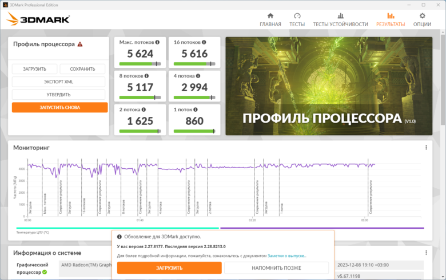Click the info icon in update notification

coord(120,237)
